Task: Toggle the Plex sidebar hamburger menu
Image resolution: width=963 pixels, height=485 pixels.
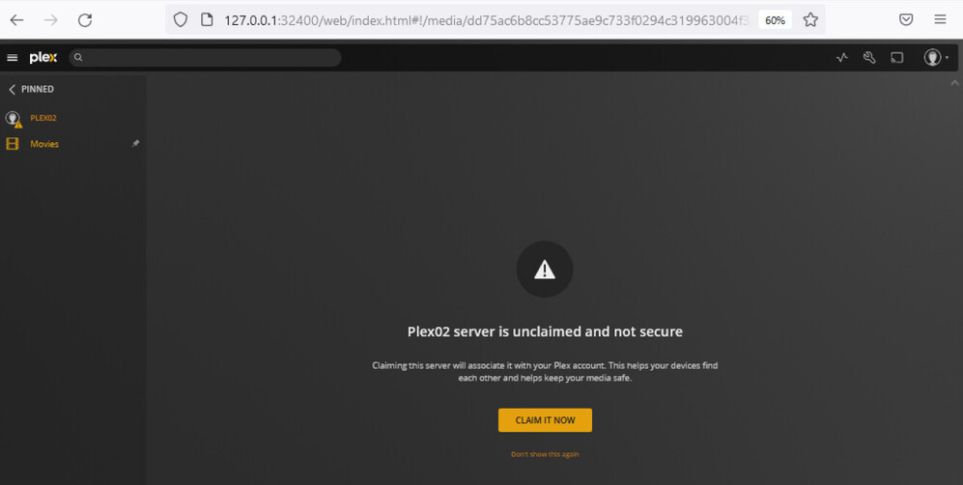Action: click(13, 58)
